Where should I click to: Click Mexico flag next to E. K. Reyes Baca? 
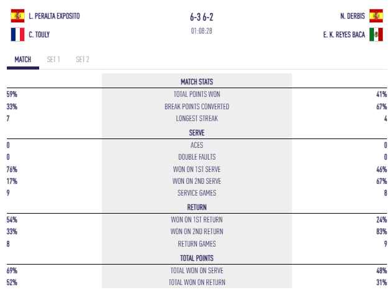(x=376, y=35)
